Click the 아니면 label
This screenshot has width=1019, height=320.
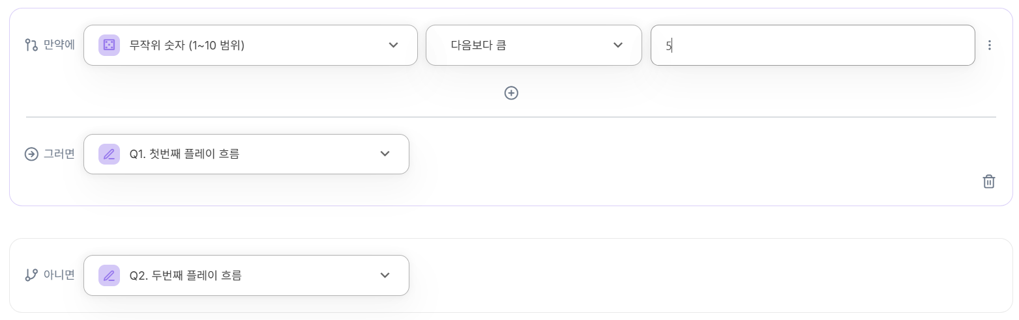tap(59, 275)
